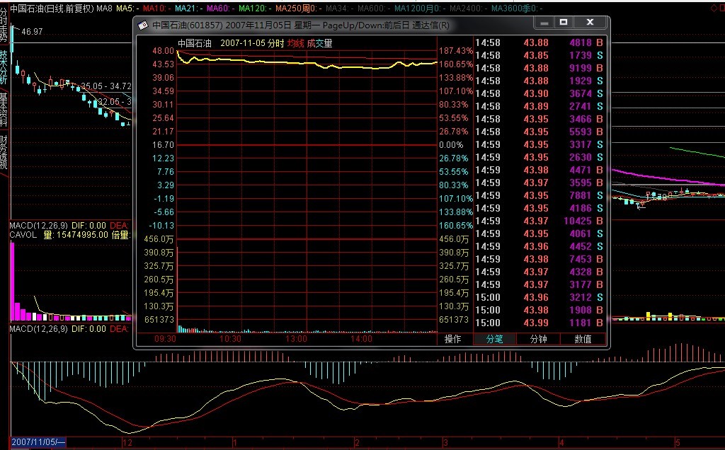The image size is (725, 450).
Task: Click the 成交量 volume legend label
Action: point(319,43)
